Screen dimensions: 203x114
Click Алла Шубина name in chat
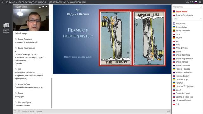[24, 84]
